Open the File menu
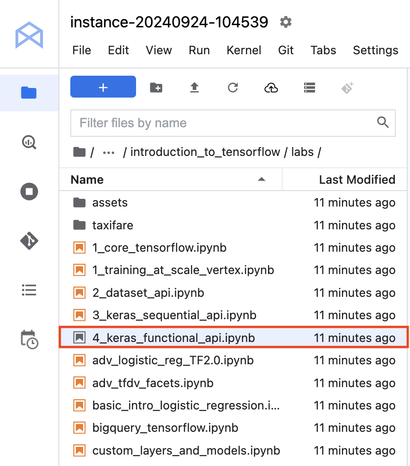The height and width of the screenshot is (466, 410). [x=82, y=50]
